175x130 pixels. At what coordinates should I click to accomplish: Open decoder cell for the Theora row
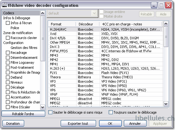[x=84, y=77]
